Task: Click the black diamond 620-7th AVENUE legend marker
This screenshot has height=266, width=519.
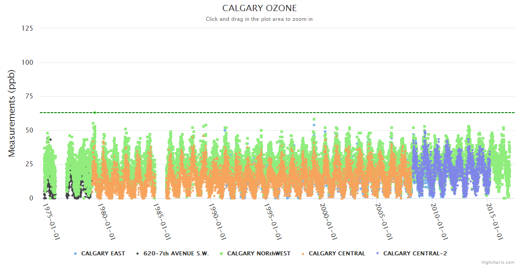Action: [x=138, y=254]
